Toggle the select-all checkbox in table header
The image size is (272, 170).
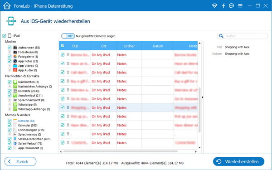point(63,46)
